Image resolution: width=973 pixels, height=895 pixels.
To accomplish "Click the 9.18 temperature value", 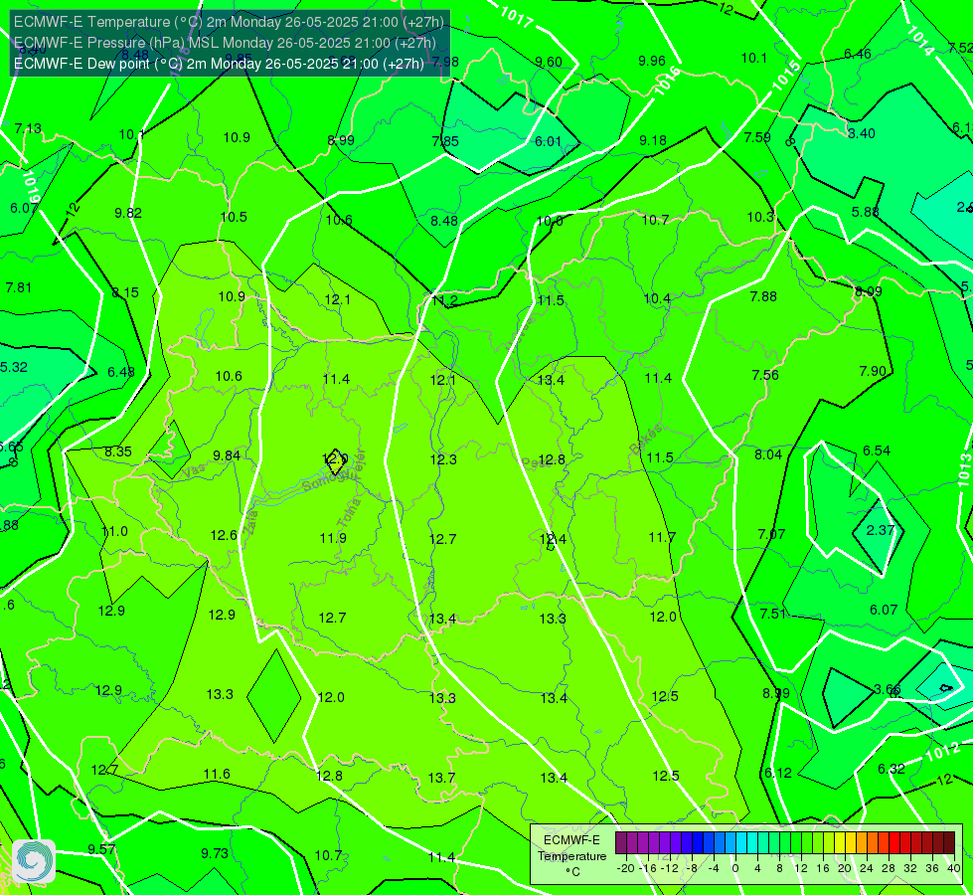I will [653, 140].
